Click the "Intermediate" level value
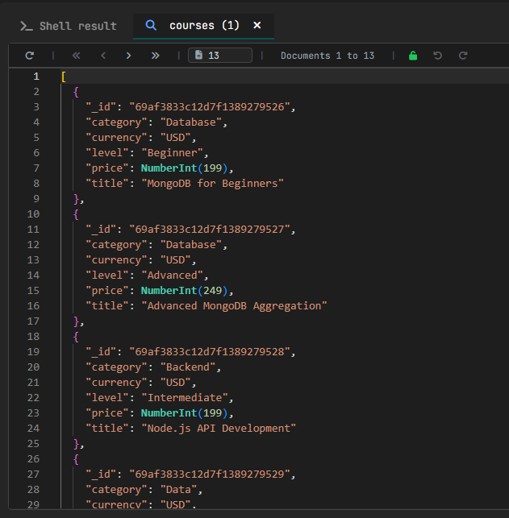Screen dimensions: 509x518 coord(185,398)
